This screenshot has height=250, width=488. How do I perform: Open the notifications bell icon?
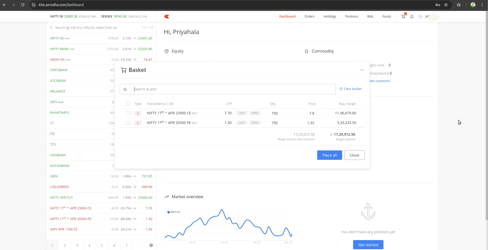pyautogui.click(x=412, y=17)
